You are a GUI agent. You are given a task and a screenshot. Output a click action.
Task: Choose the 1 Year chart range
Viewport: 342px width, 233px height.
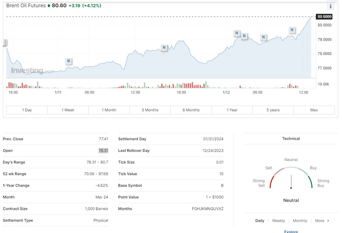tap(232, 110)
